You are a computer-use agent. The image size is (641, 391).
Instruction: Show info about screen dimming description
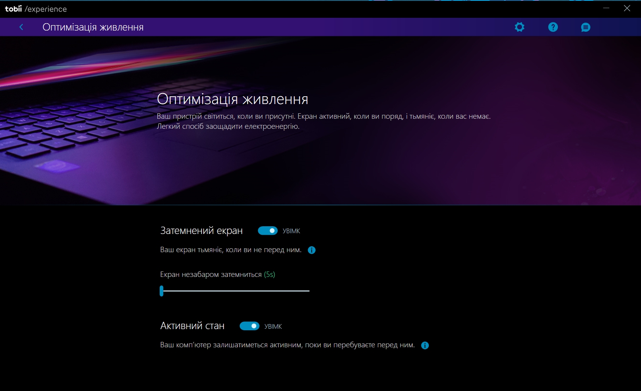click(x=312, y=250)
